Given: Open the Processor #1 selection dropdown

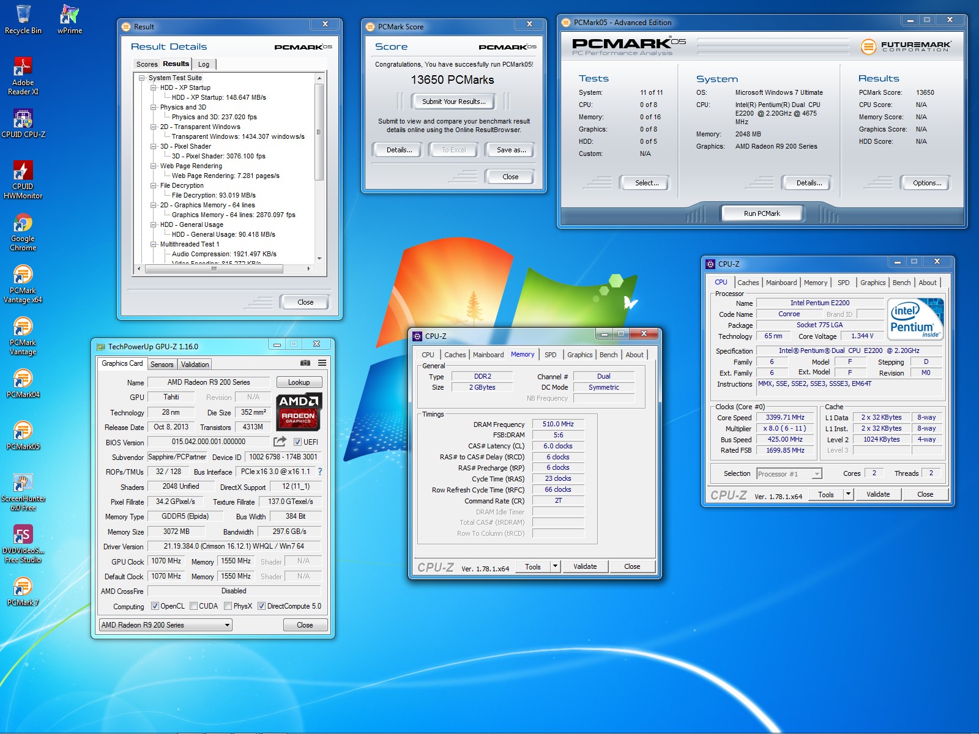Looking at the screenshot, I should point(816,473).
